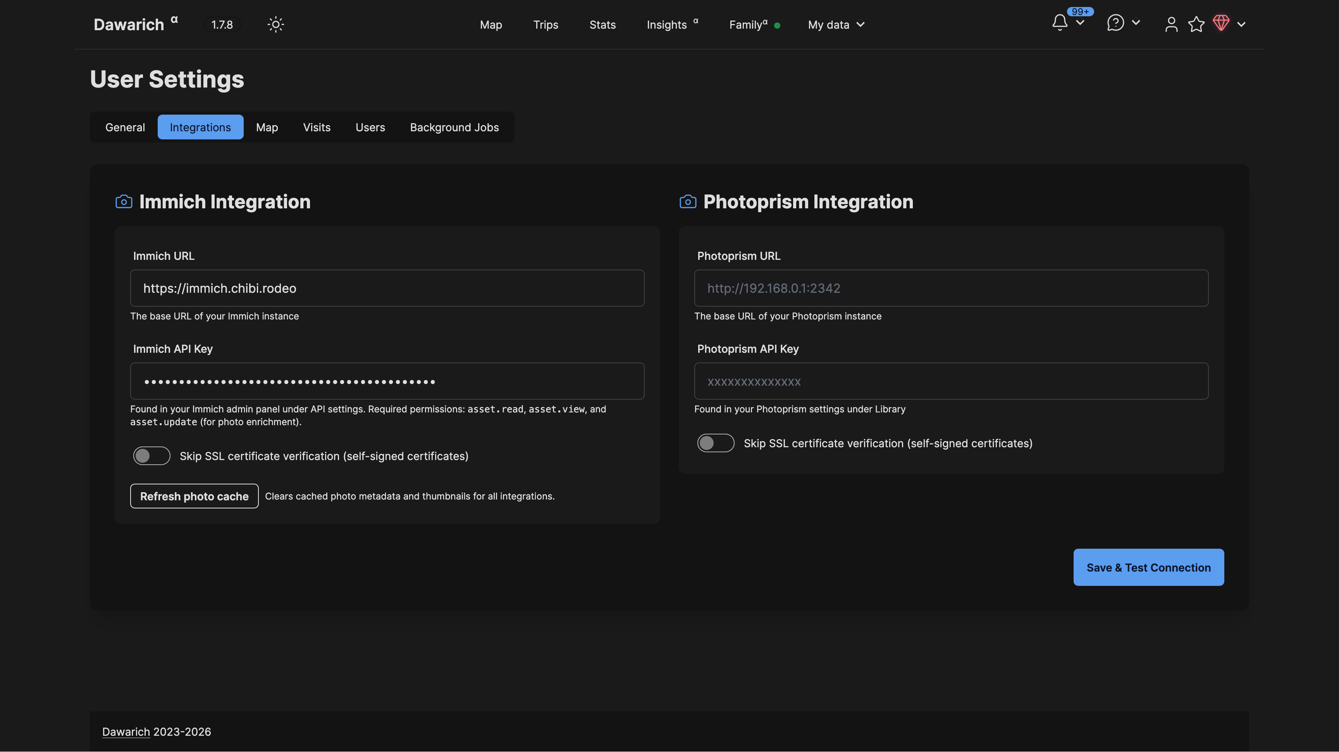
Task: Click the Dawarich footer link
Action: click(126, 732)
